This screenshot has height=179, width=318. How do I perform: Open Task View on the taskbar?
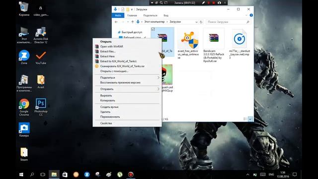(43, 175)
